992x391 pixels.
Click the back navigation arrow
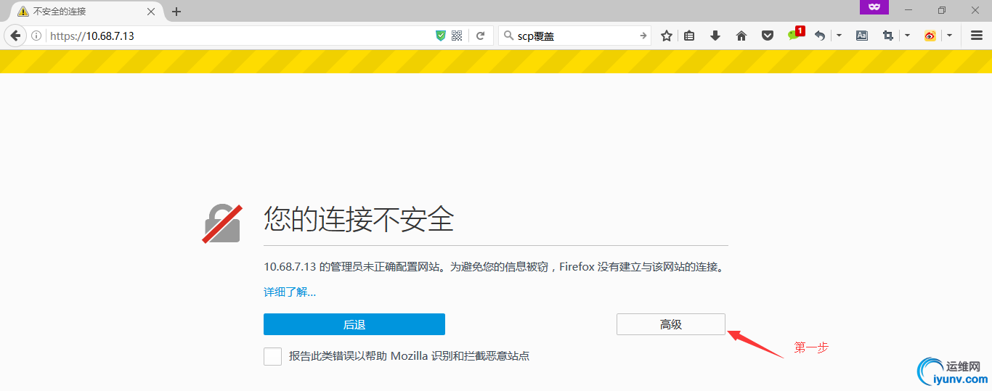(x=15, y=36)
